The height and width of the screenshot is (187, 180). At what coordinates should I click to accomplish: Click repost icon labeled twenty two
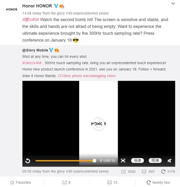click(158, 182)
